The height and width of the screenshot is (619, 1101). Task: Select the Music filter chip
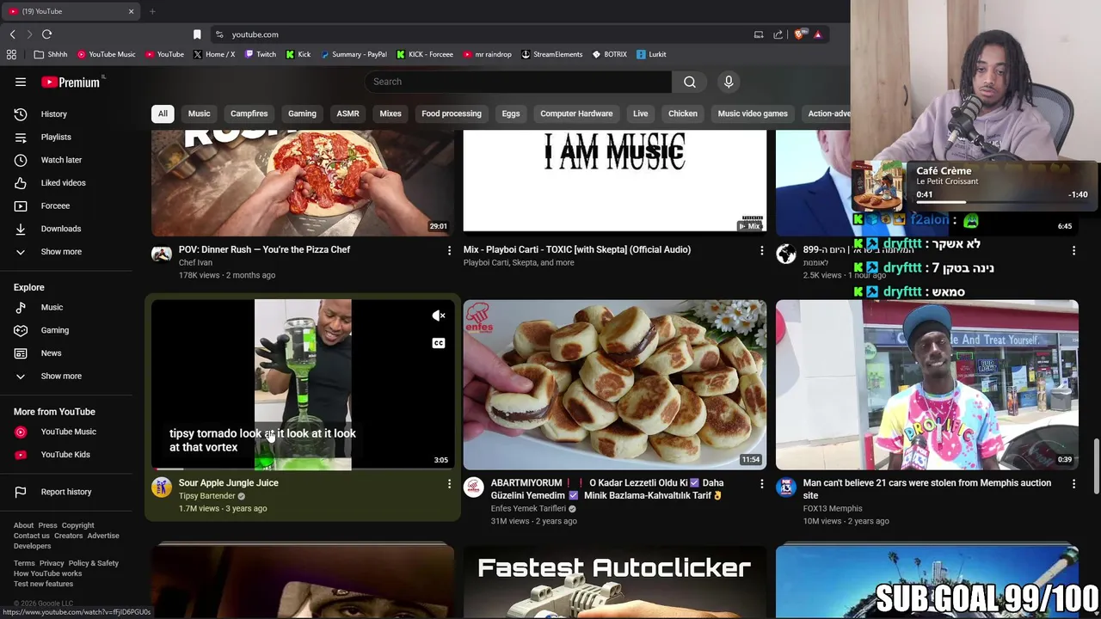[x=199, y=113]
